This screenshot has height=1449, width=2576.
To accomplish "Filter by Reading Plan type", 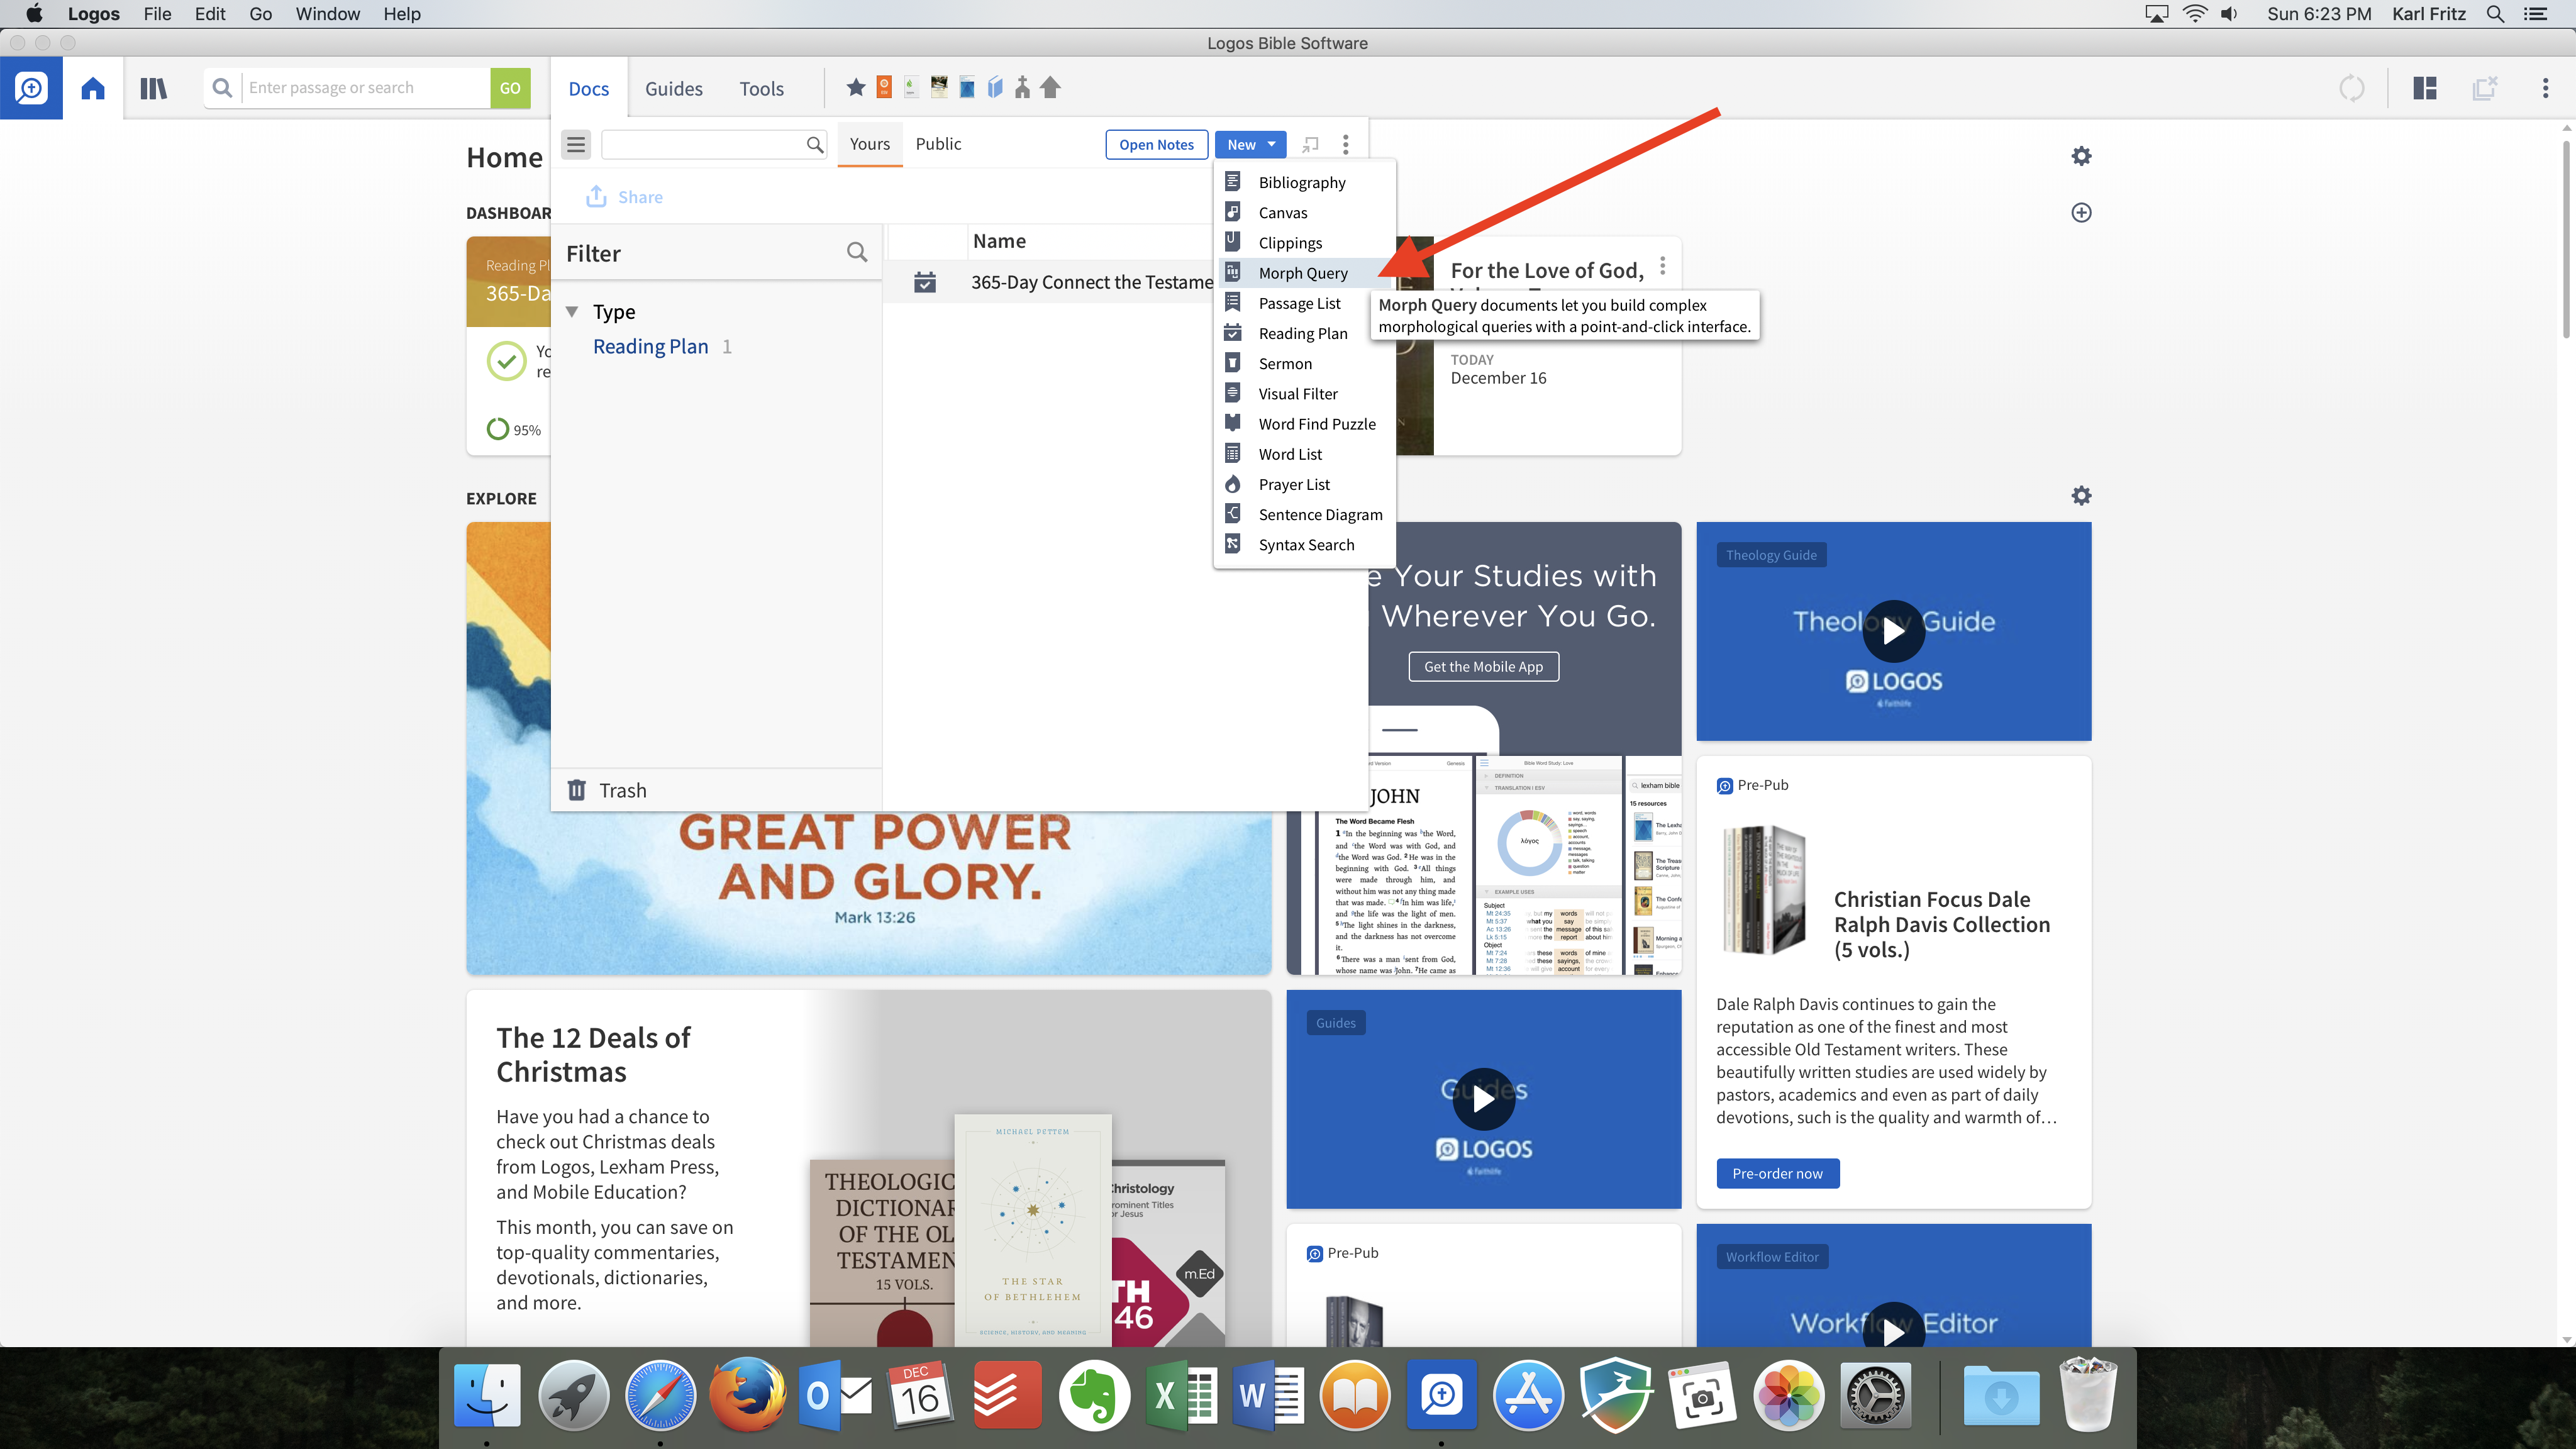I will (x=650, y=346).
